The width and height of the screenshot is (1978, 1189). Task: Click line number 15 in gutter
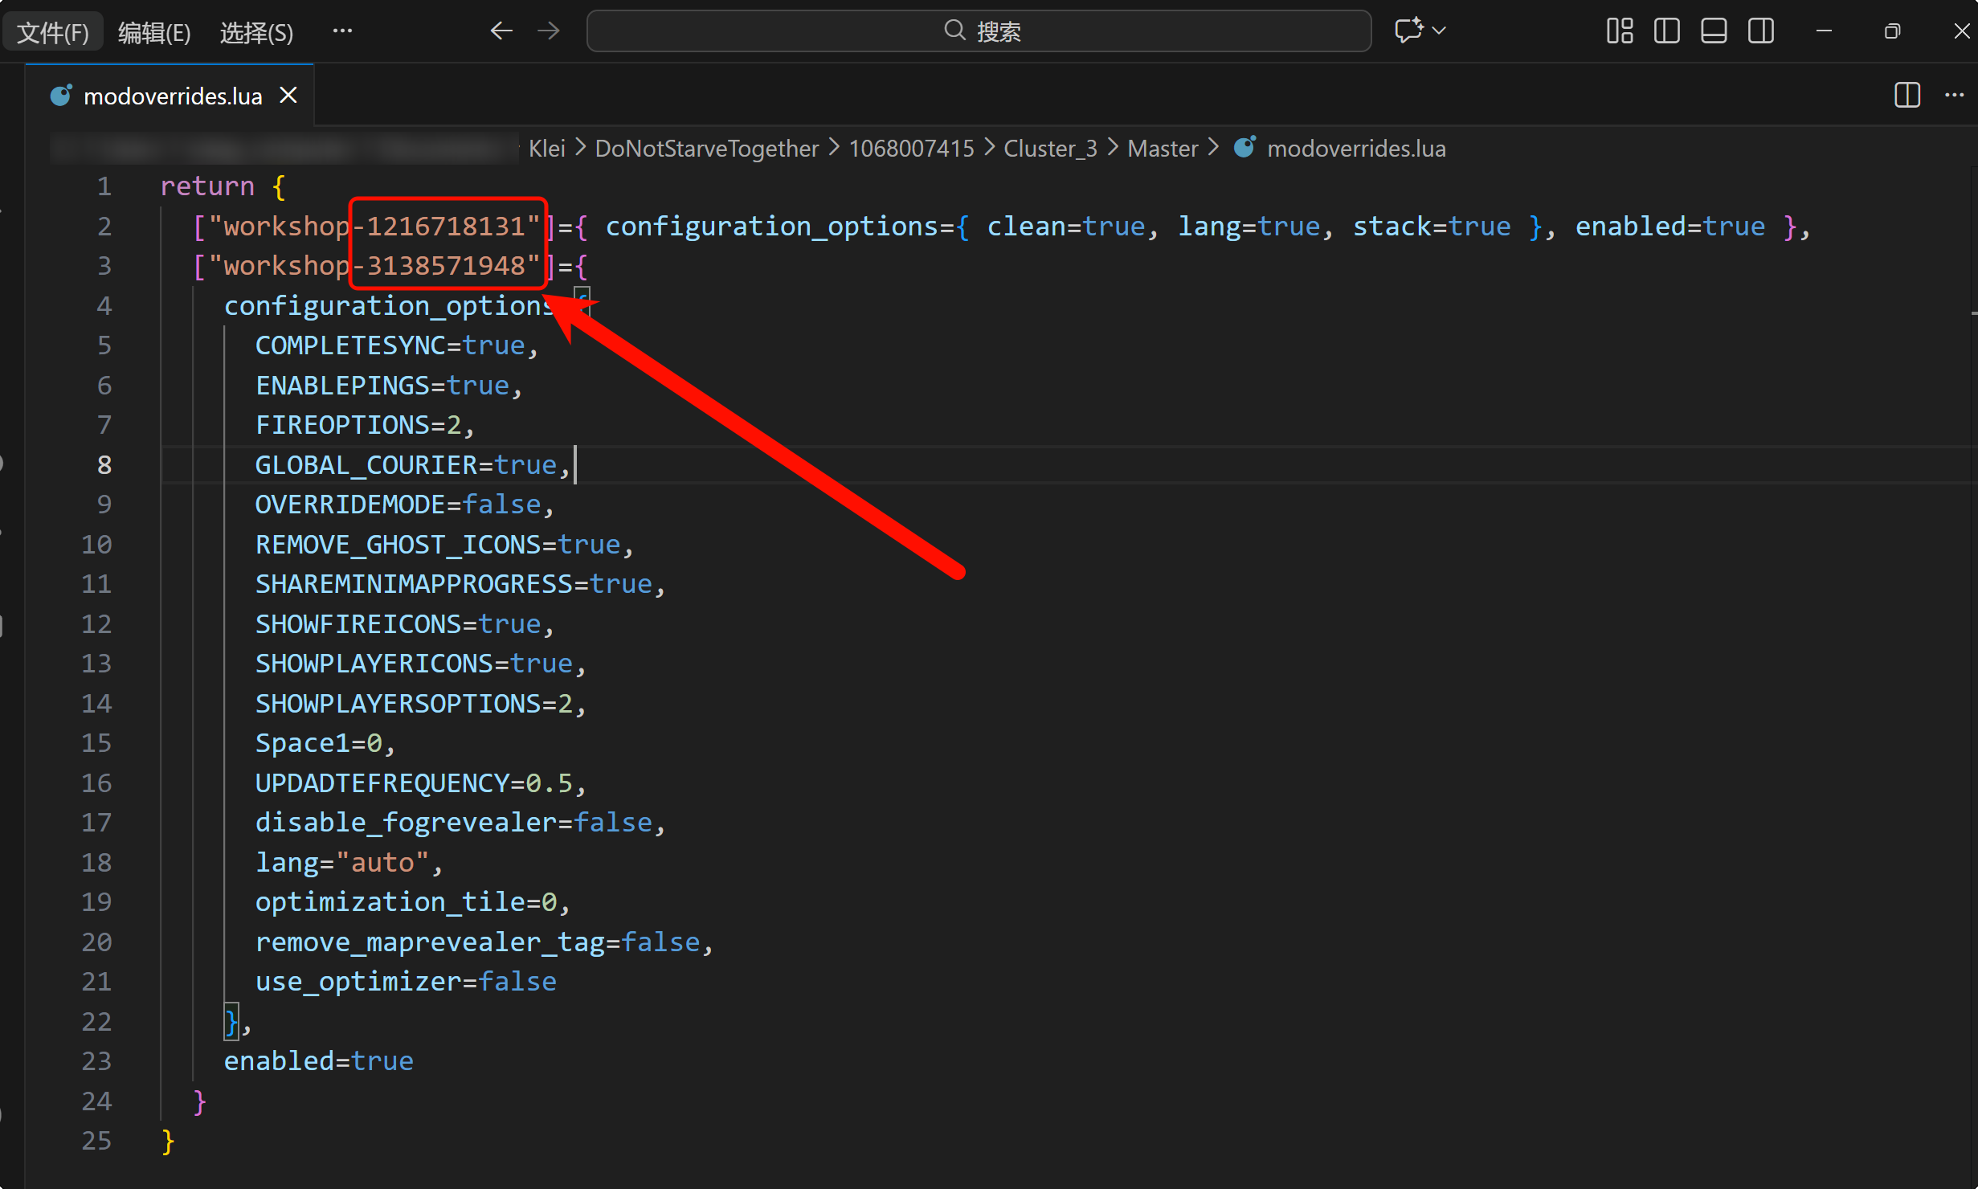click(96, 743)
